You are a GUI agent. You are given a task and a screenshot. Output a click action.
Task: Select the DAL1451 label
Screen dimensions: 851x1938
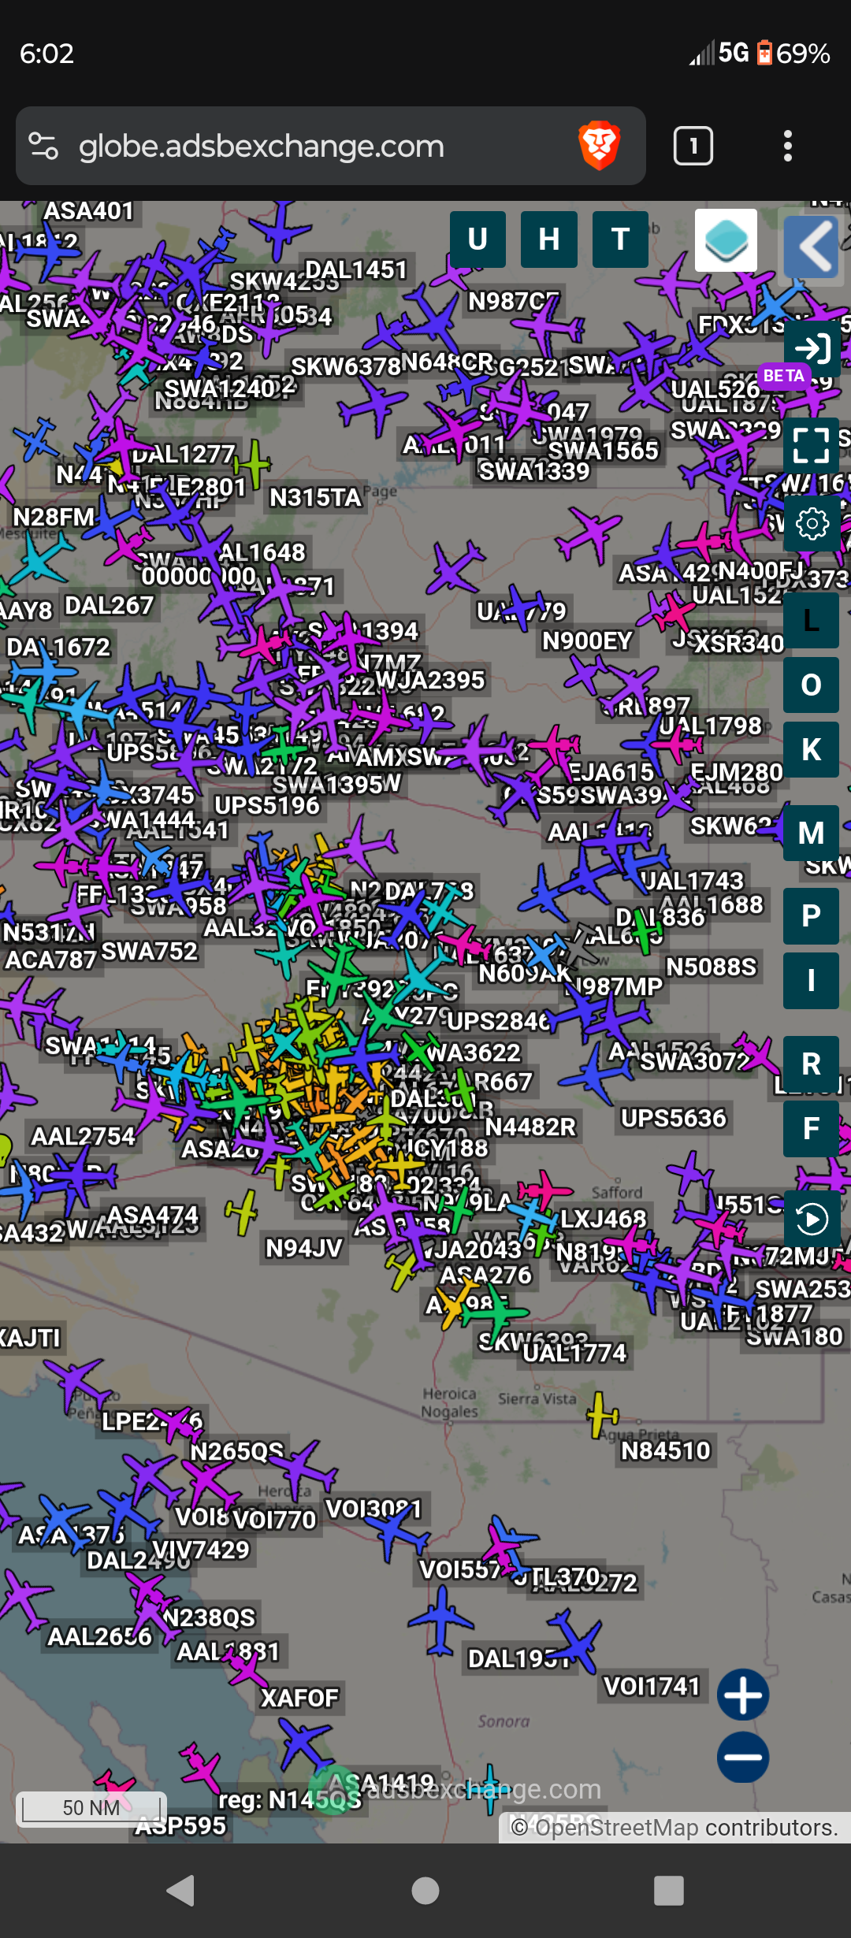[x=355, y=269]
